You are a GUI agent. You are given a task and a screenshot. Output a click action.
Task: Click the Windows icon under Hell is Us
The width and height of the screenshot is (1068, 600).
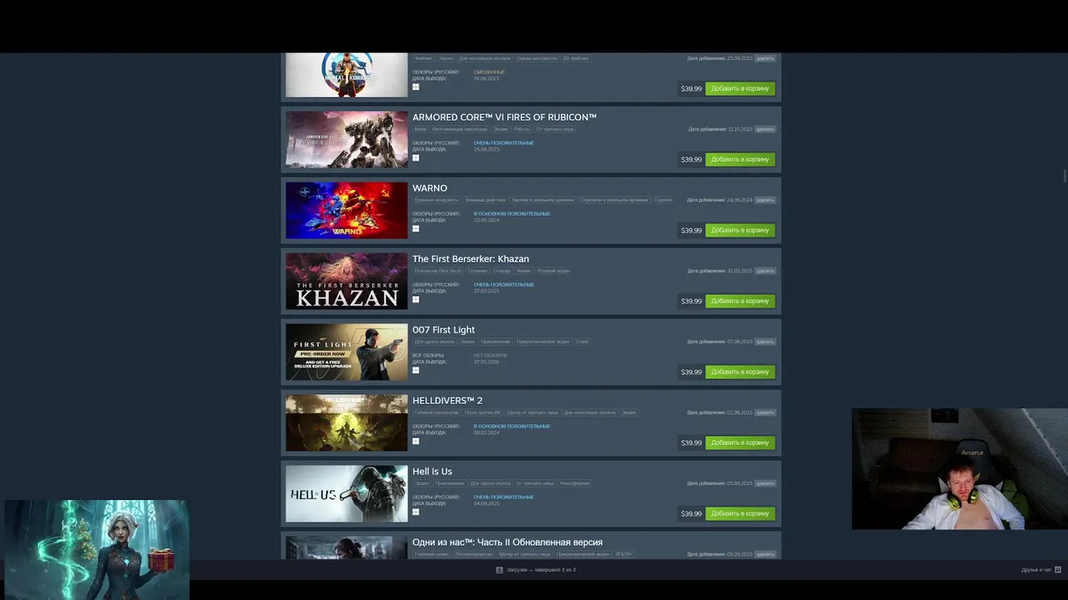click(x=416, y=512)
